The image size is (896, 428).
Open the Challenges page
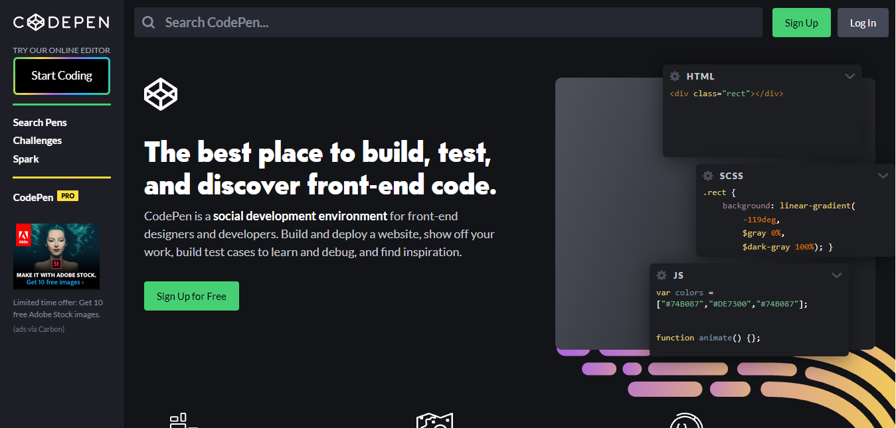click(37, 141)
